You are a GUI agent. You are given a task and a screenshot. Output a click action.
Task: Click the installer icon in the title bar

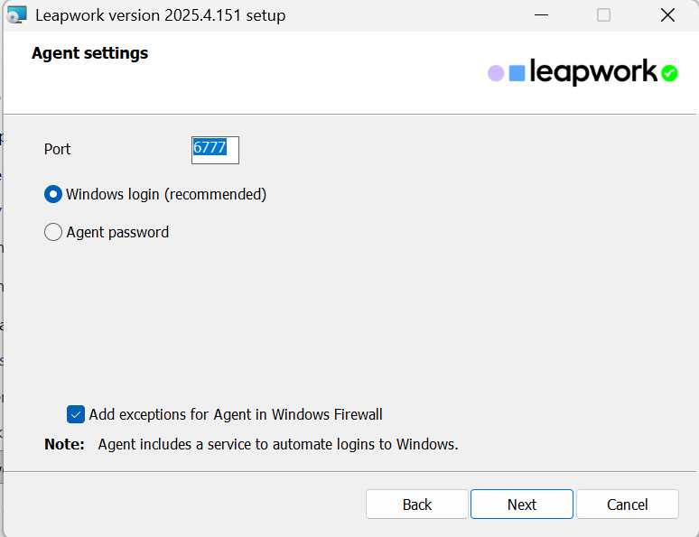point(16,15)
